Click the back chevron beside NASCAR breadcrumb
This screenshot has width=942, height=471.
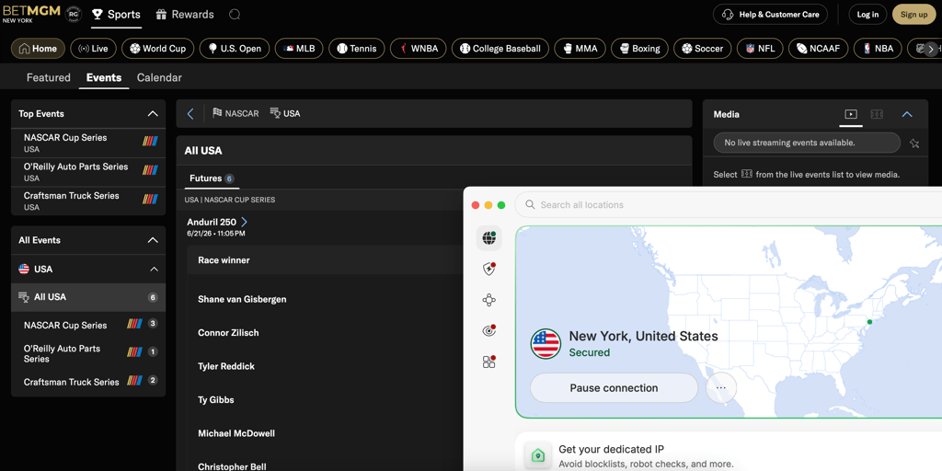tap(190, 113)
